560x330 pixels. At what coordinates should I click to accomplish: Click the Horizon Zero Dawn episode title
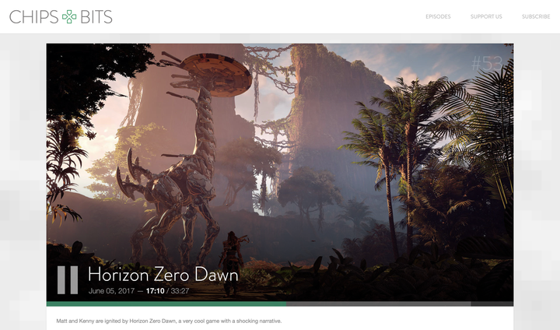pos(163,275)
